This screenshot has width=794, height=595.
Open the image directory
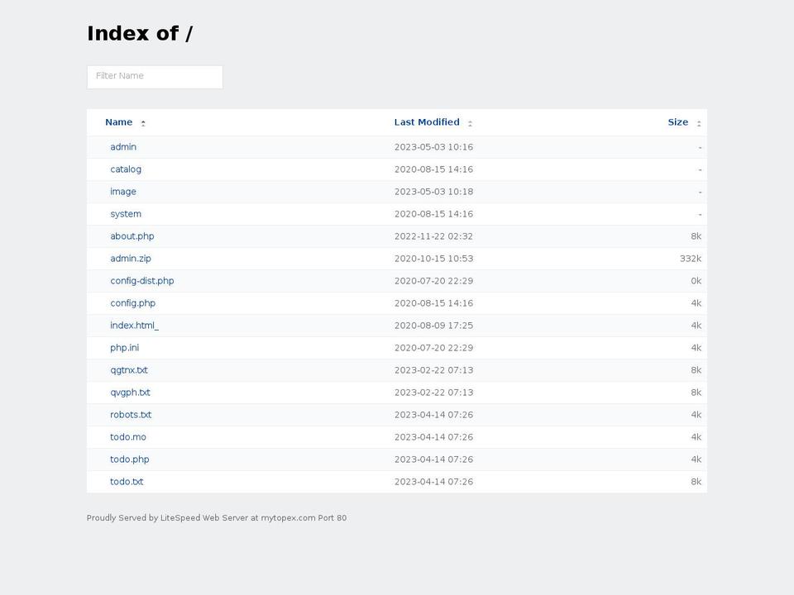tap(123, 191)
